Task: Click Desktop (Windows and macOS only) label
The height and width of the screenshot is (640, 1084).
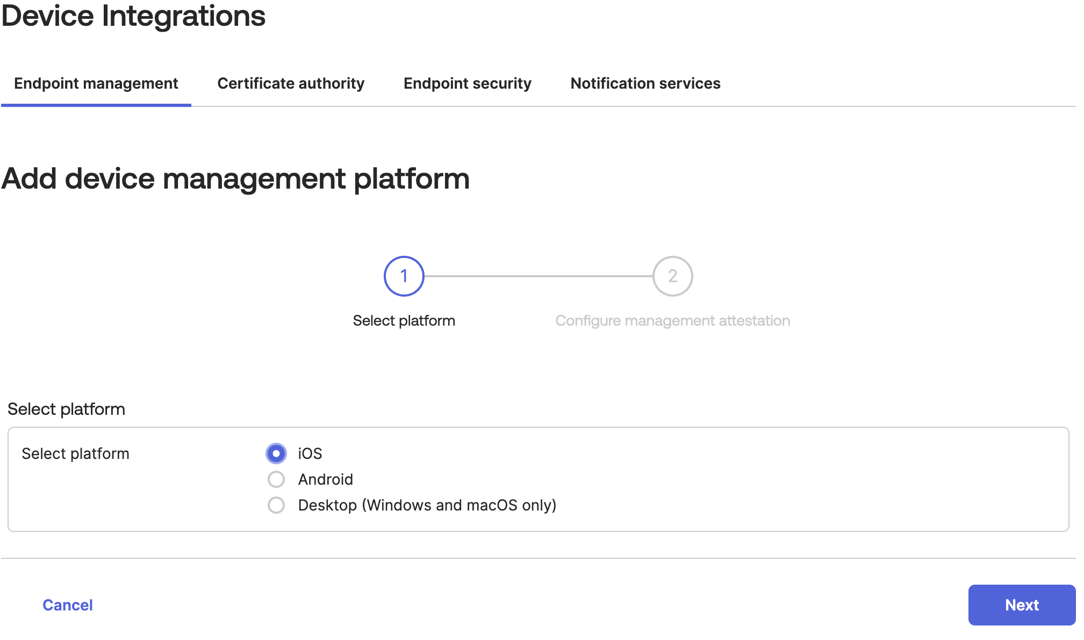Action: (x=427, y=505)
